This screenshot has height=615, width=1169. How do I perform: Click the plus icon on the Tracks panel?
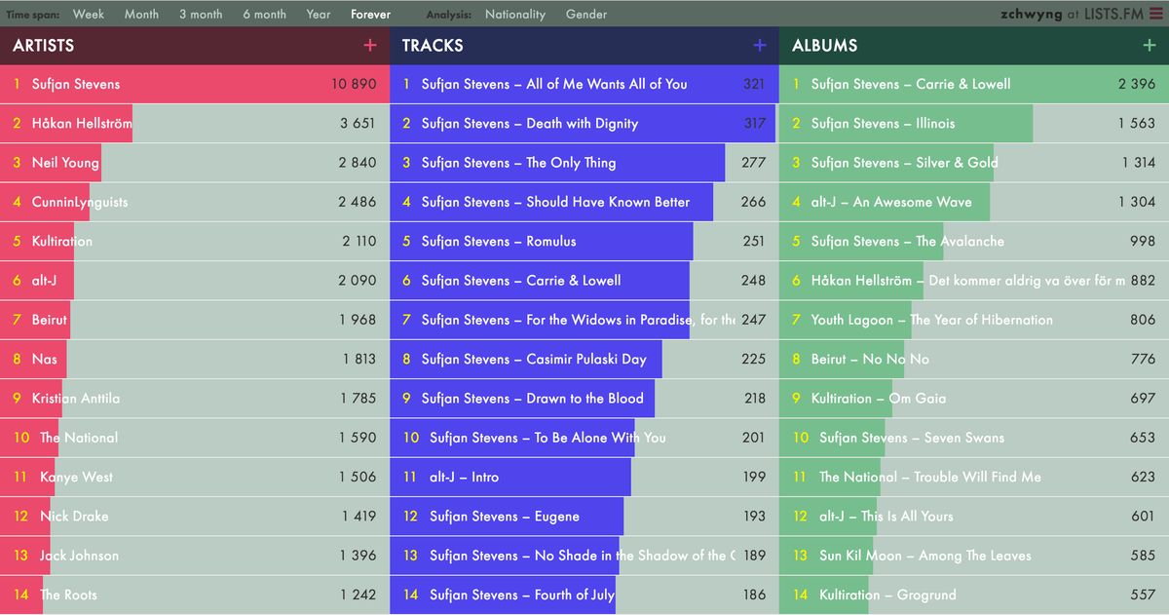(x=759, y=46)
